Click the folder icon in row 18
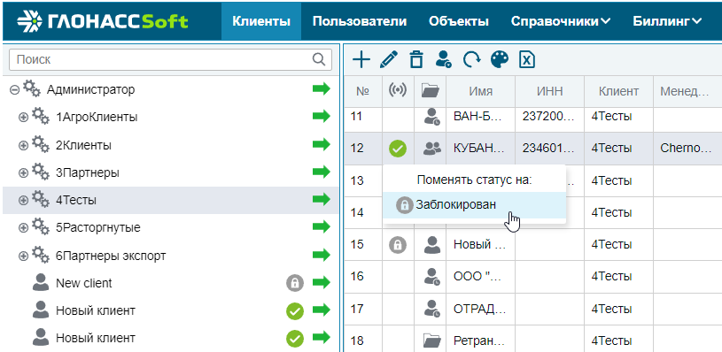The width and height of the screenshot is (722, 352). (432, 341)
